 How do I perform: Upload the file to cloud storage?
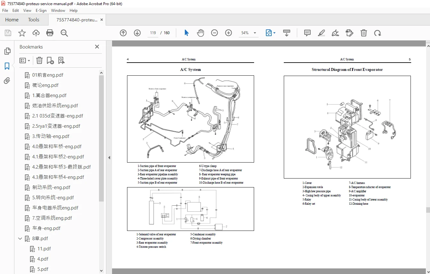coord(36,33)
